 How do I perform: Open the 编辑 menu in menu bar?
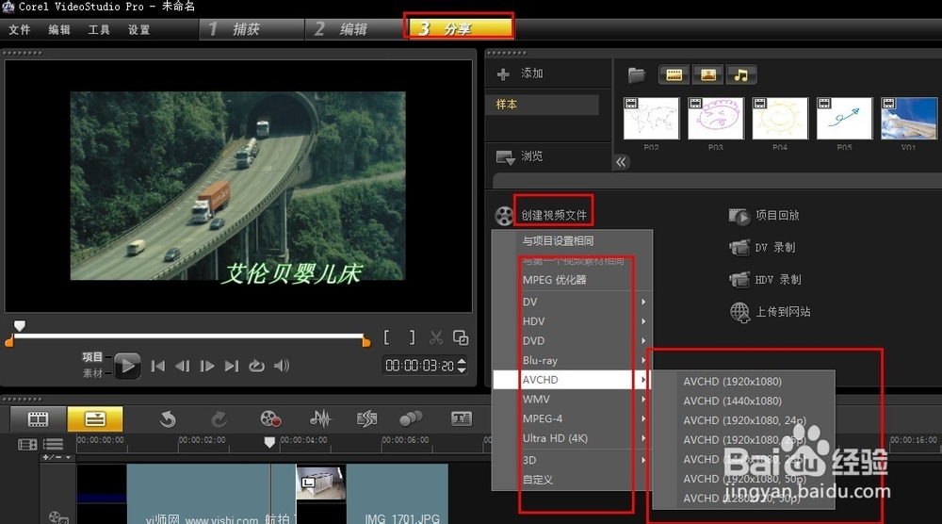(x=58, y=29)
